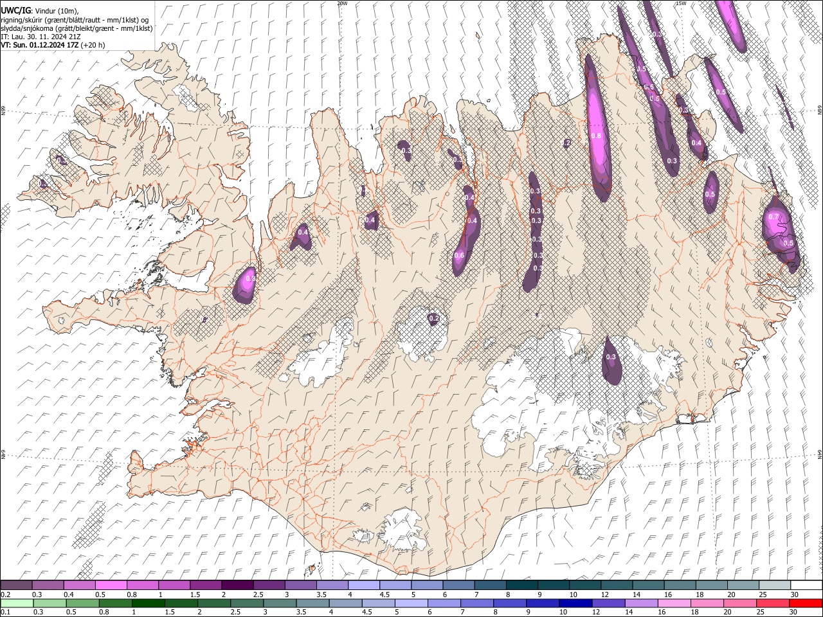Select the upper legend swatch between 3 and 3.5
823x617 pixels.
pyautogui.click(x=300, y=586)
